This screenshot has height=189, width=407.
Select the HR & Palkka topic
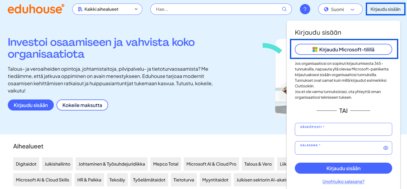tap(89, 180)
